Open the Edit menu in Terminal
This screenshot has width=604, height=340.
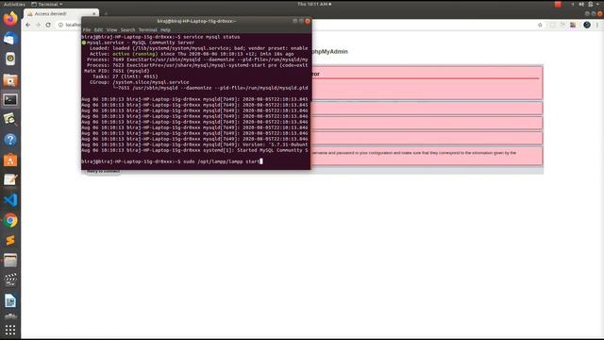[98, 29]
